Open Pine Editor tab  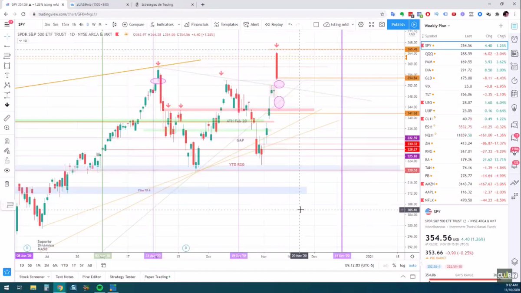coord(92,277)
